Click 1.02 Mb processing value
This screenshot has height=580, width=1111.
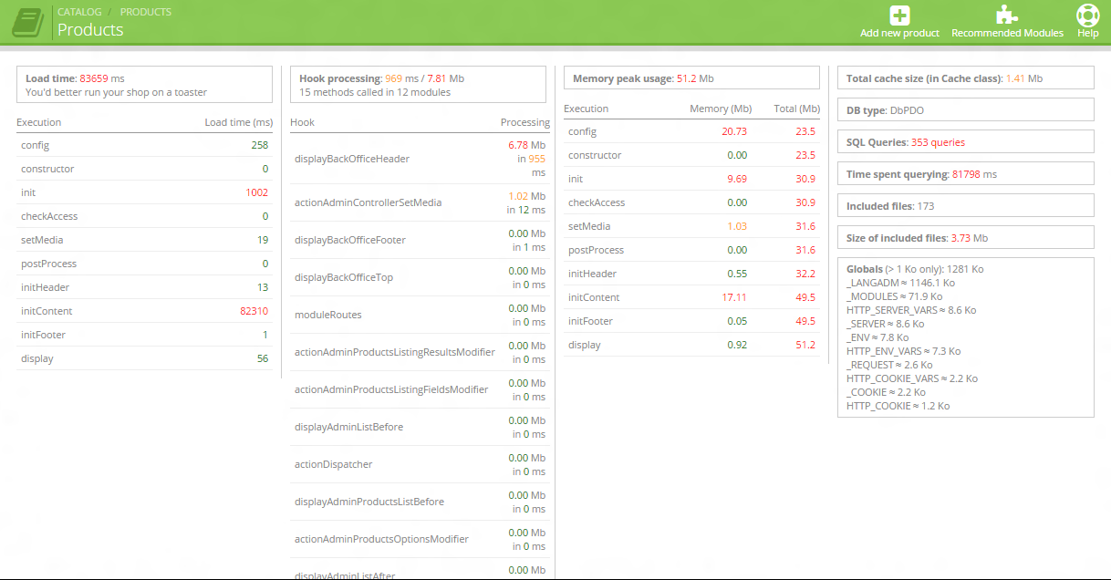526,196
